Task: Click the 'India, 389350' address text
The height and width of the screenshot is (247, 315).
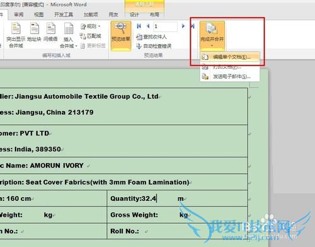Action: pyautogui.click(x=38, y=149)
